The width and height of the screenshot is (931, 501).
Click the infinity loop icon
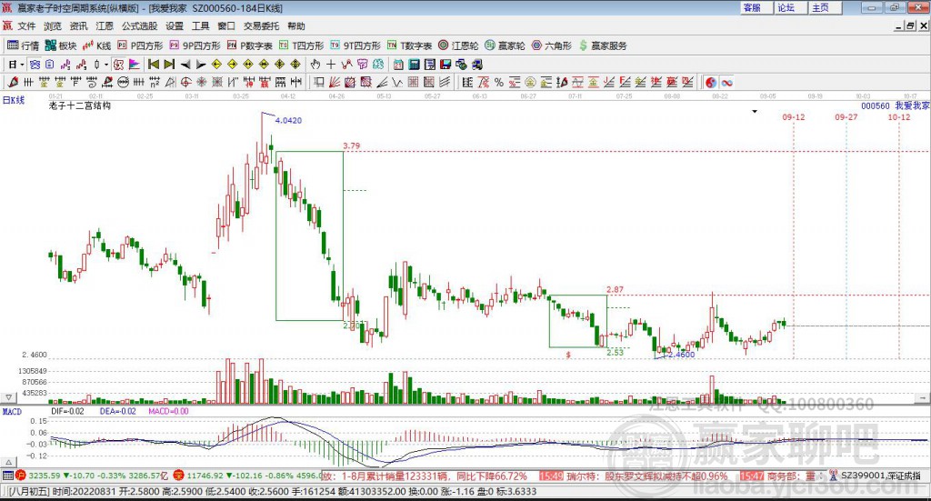click(x=726, y=82)
